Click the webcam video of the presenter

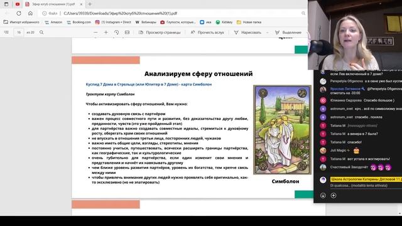355,35
